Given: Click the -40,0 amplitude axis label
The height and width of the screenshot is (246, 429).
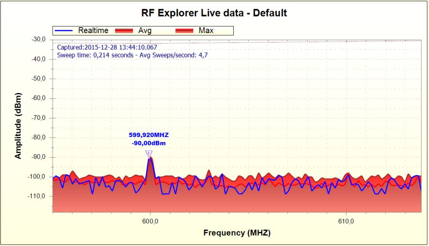Looking at the screenshot, I should [x=39, y=59].
